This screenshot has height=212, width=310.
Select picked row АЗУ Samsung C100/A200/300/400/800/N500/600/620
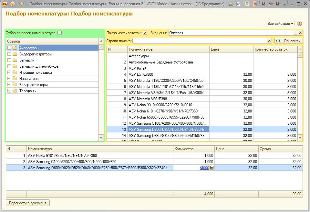pos(154,161)
